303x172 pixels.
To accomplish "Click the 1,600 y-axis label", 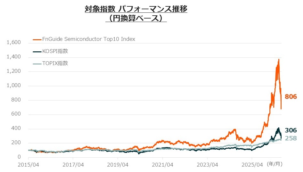I will (x=14, y=42).
